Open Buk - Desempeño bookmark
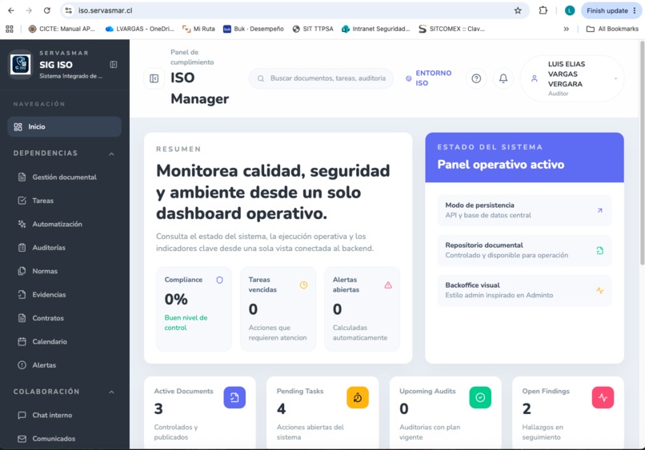This screenshot has height=450, width=645. (x=254, y=29)
